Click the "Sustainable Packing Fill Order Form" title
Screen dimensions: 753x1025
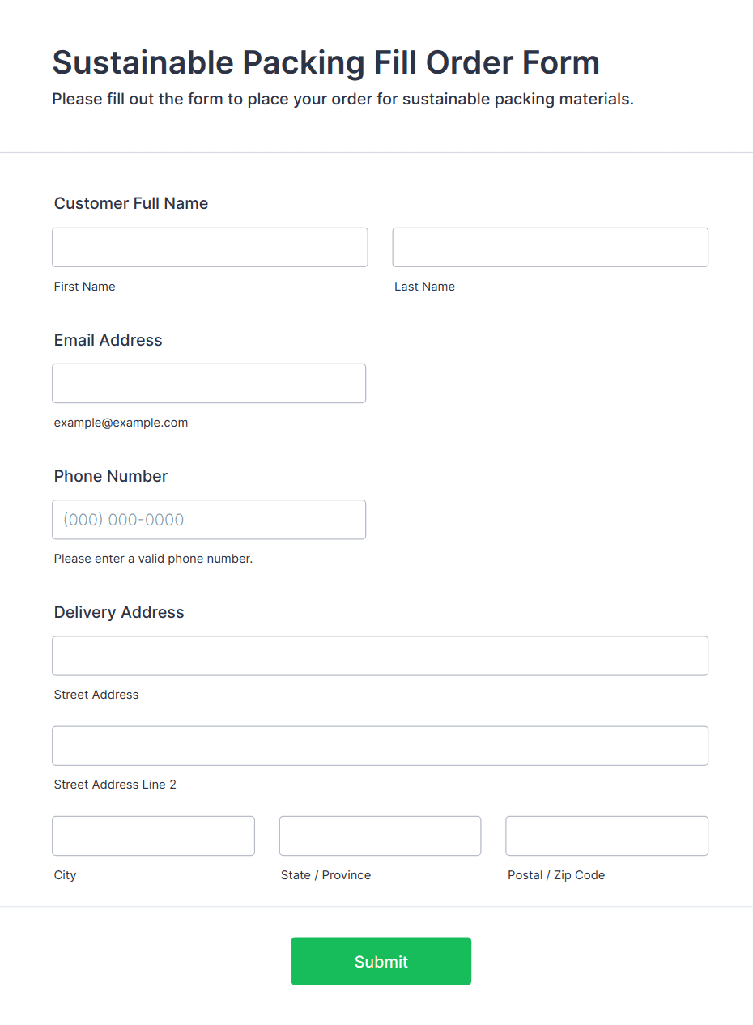click(325, 62)
